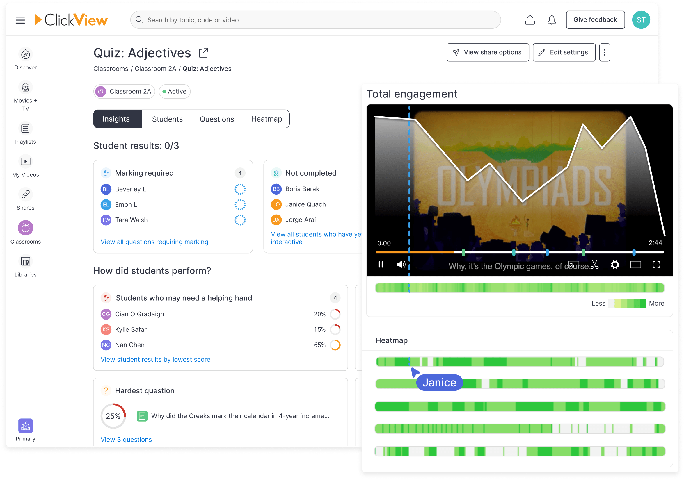Screen dimensions: 684x480
Task: Open the video player settings gear
Action: click(x=614, y=264)
